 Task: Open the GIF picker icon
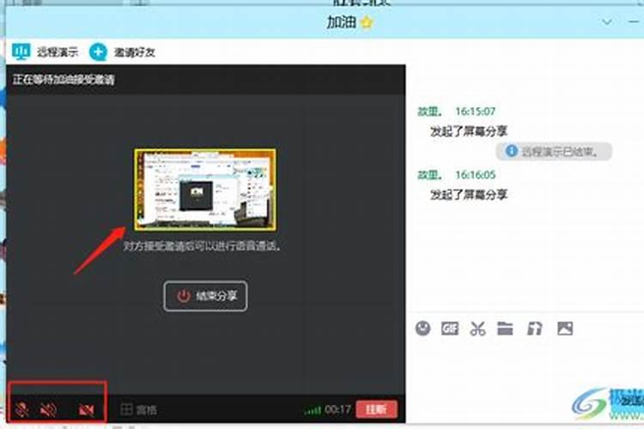click(450, 329)
